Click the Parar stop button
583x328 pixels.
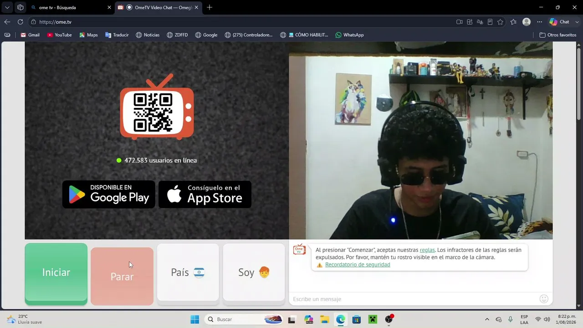(122, 276)
